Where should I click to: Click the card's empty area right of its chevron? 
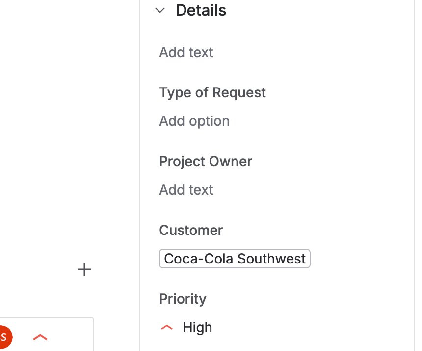[x=71, y=337]
